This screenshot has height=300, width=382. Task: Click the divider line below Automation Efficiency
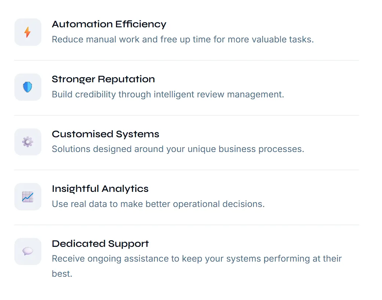click(x=186, y=60)
